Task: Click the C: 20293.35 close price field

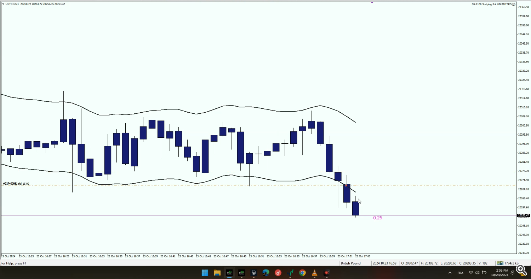Action: coord(468,263)
